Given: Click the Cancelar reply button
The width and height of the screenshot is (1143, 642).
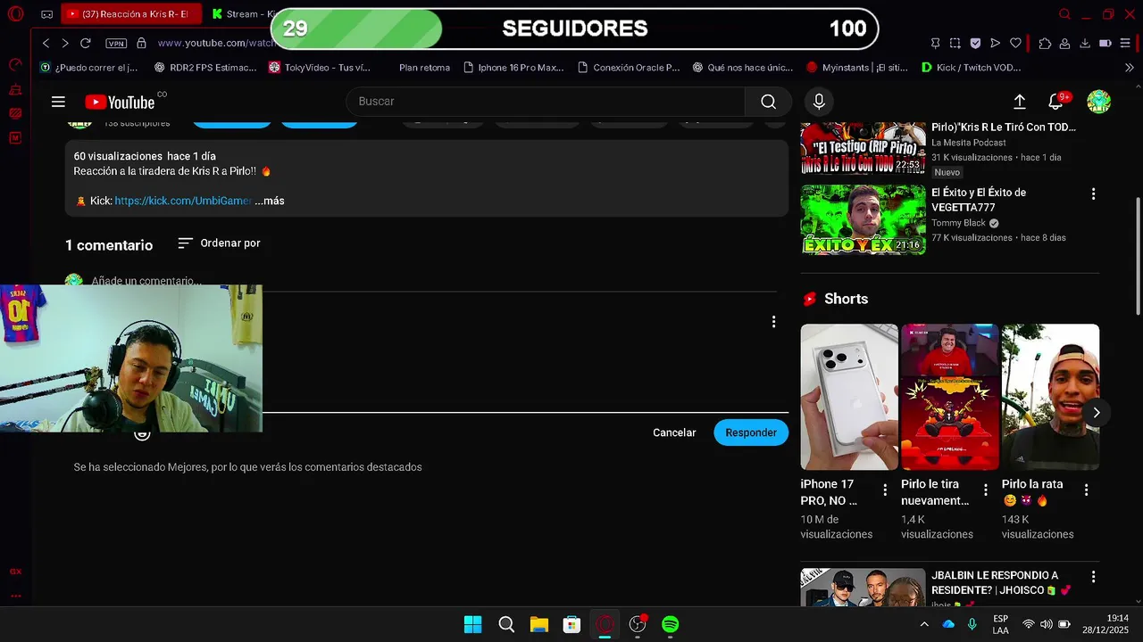Looking at the screenshot, I should coord(674,432).
